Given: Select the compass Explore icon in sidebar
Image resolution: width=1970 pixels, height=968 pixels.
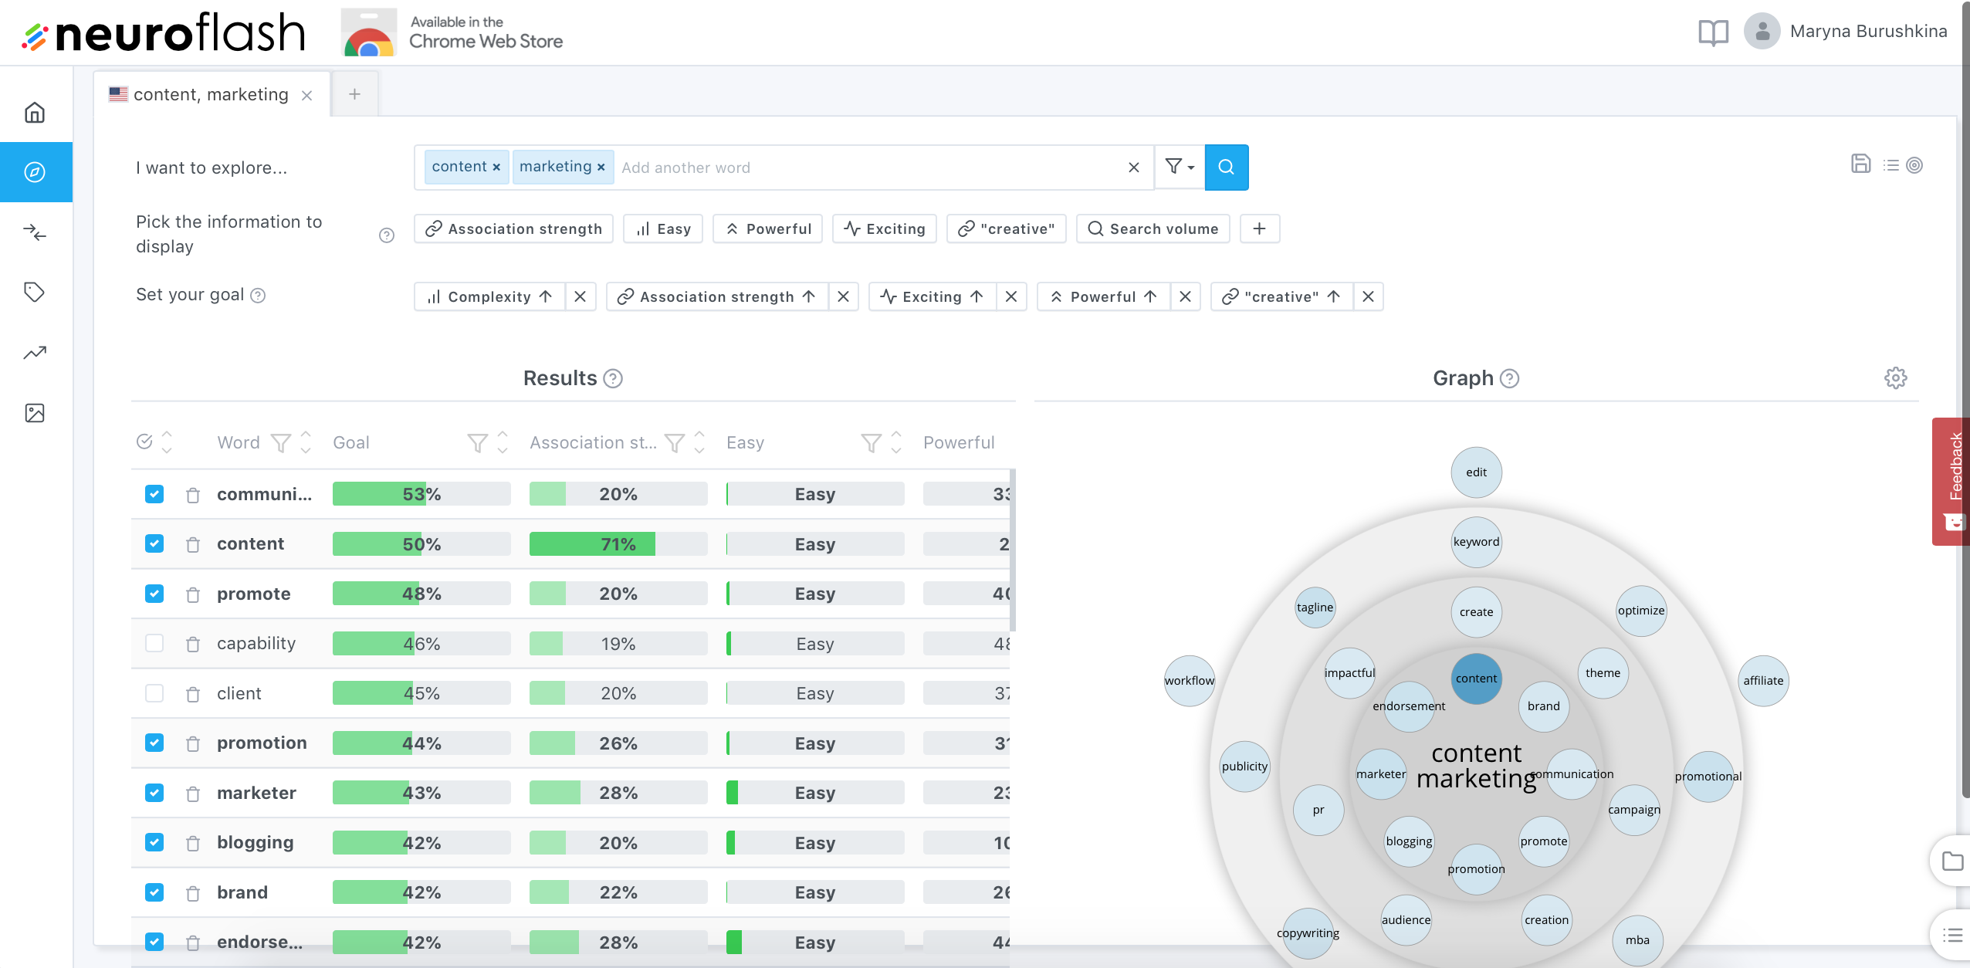Looking at the screenshot, I should [x=35, y=172].
